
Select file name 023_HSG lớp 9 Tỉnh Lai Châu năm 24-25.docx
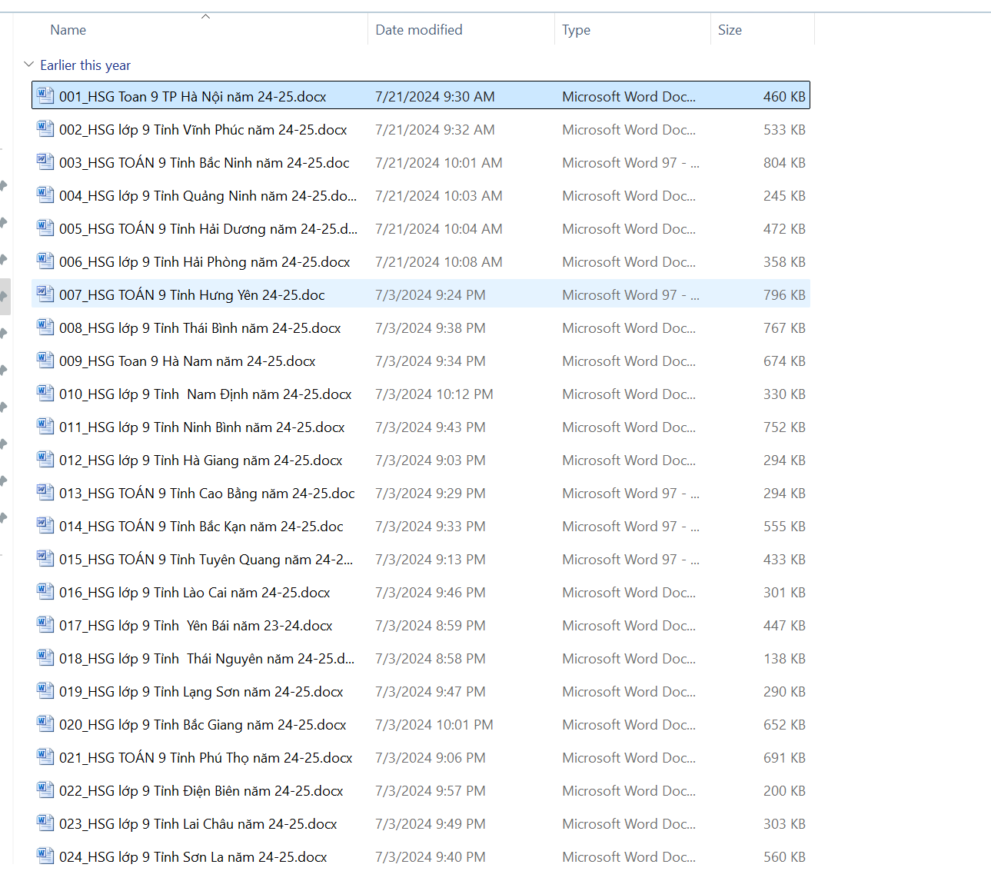198,824
